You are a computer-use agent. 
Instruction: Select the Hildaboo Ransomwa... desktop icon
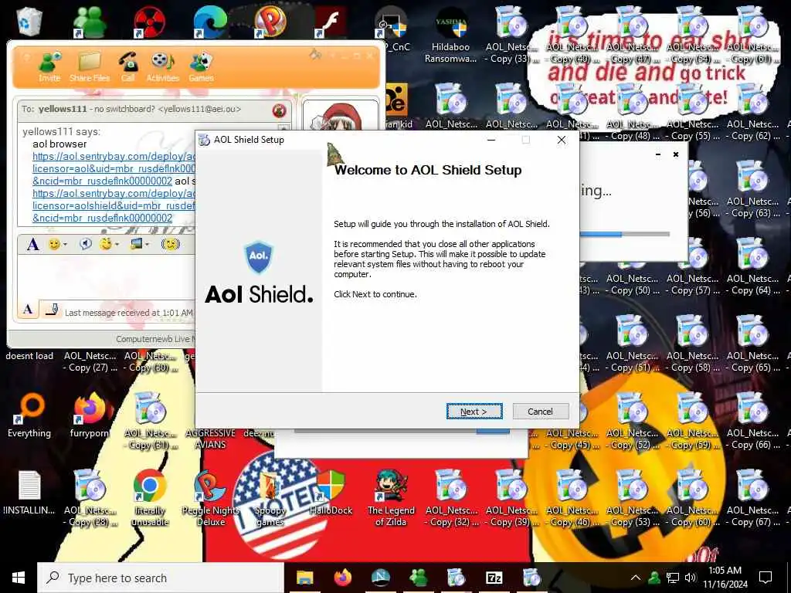(451, 36)
